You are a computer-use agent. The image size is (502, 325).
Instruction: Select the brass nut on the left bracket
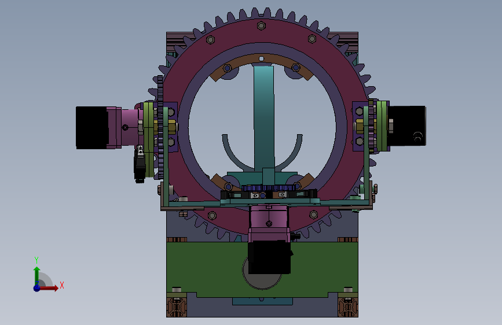coord(172,127)
